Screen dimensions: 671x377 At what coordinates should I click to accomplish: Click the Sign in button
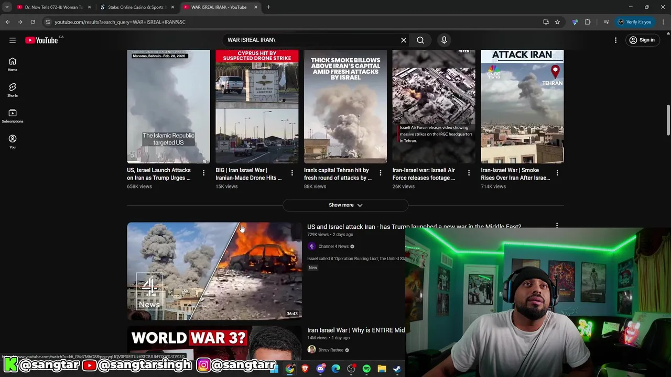642,40
